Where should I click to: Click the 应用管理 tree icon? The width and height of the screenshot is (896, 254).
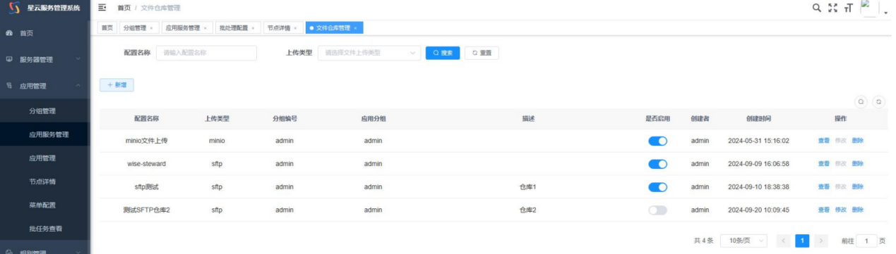coord(9,86)
